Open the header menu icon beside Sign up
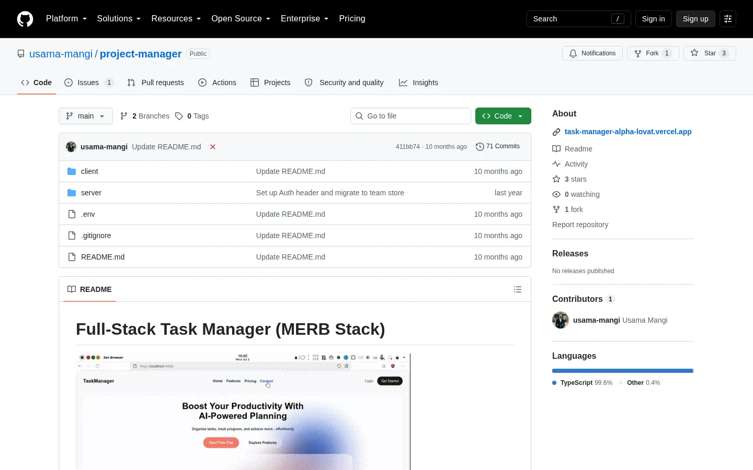The width and height of the screenshot is (753, 470). [728, 19]
